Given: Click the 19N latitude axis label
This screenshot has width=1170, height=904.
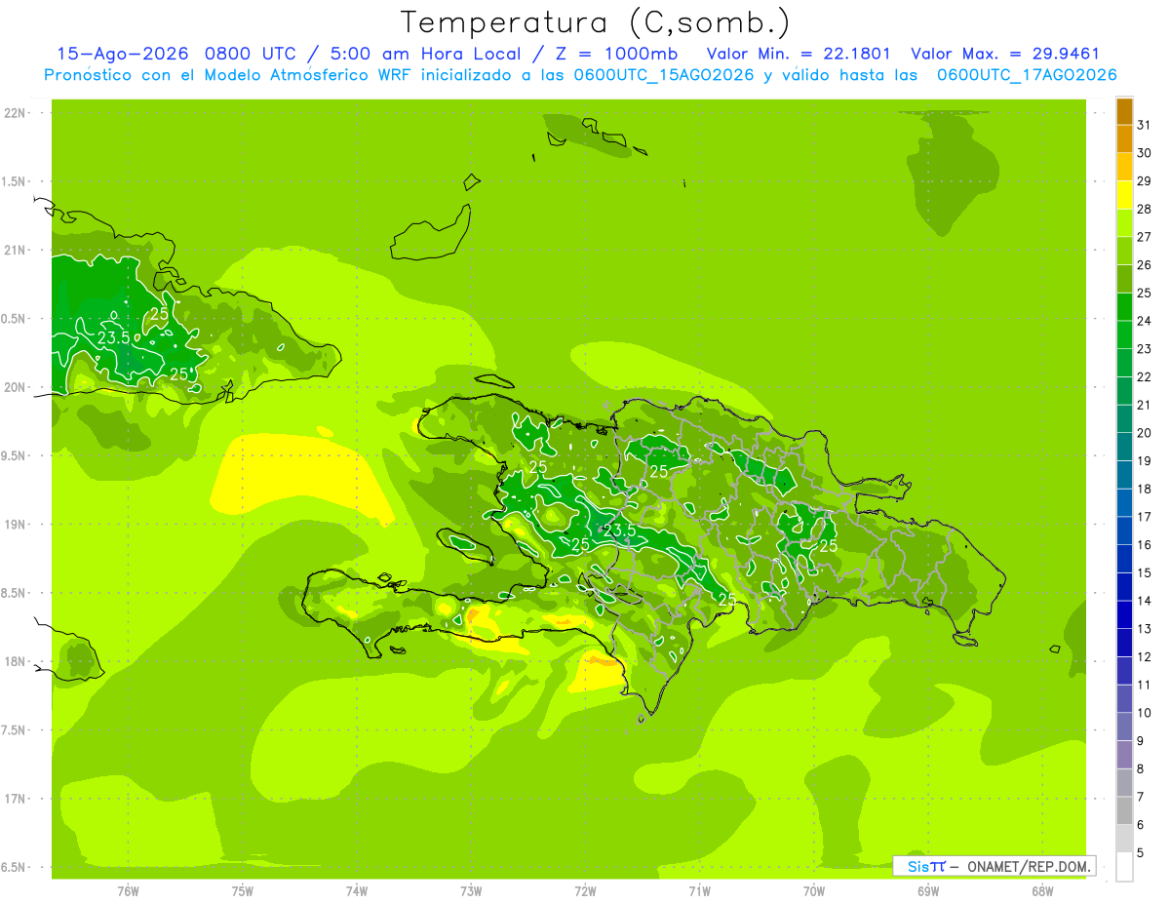Looking at the screenshot, I should tap(16, 525).
